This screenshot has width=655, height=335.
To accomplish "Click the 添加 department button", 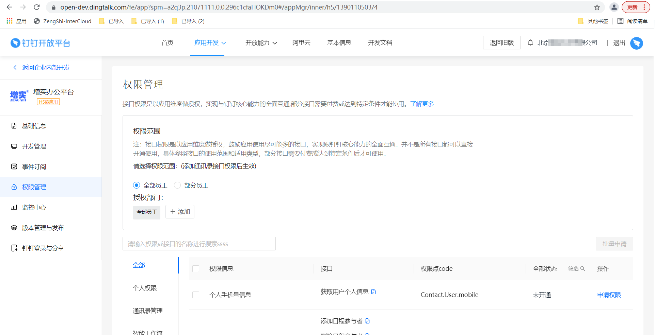I will click(x=180, y=212).
